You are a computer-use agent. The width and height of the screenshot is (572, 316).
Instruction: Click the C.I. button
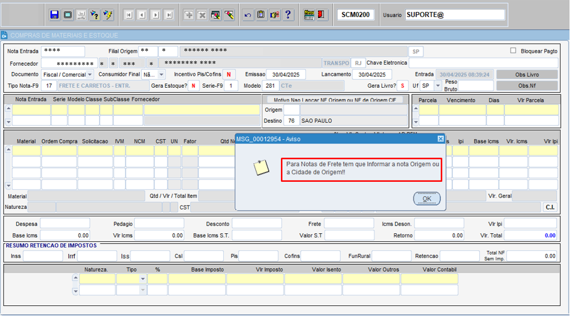point(549,207)
